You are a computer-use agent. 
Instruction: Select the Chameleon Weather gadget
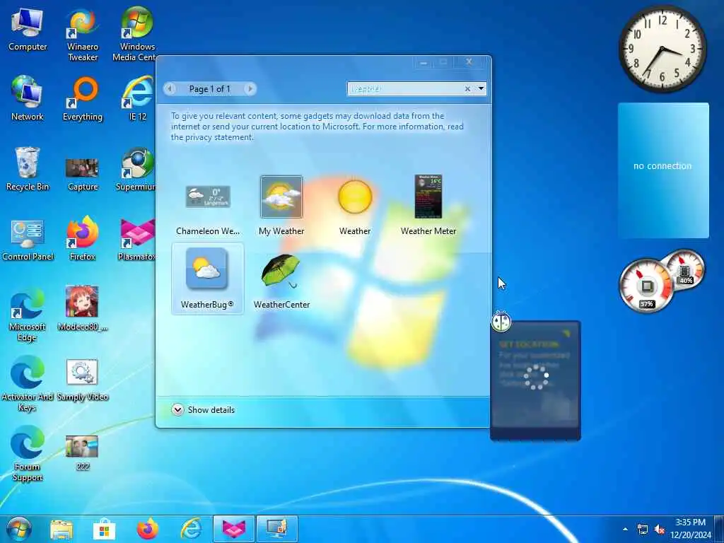(x=208, y=205)
